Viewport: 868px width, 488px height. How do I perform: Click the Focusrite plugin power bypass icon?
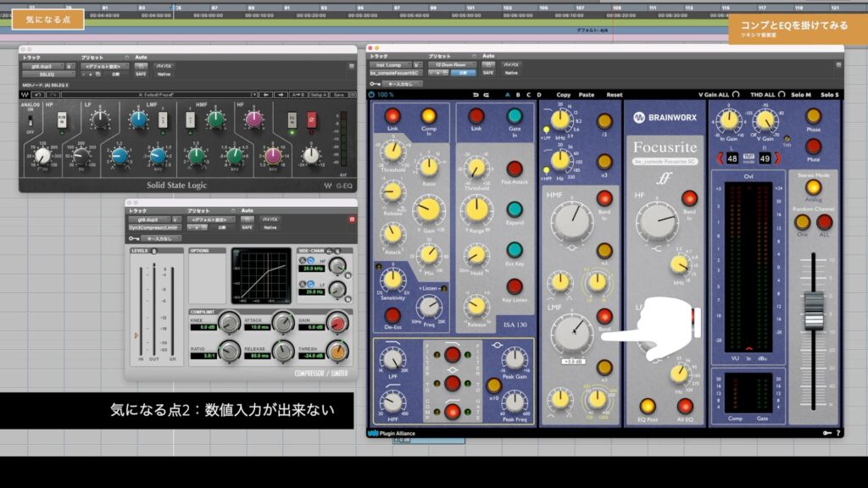point(371,95)
